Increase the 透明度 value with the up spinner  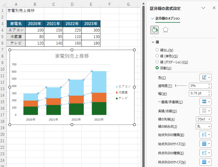point(209,85)
